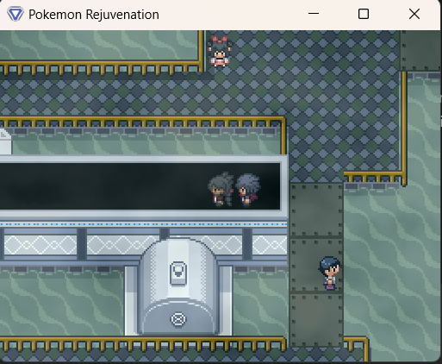442x364 pixels.
Task: Click the Pokemon Rejuvenation window title text
Action: coord(94,15)
